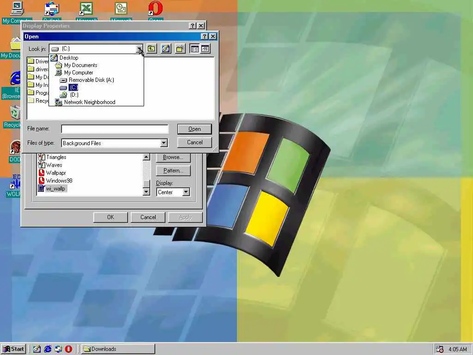The width and height of the screenshot is (473, 355).
Task: Choose (C:) drive in Look in list
Action: coord(69,87)
